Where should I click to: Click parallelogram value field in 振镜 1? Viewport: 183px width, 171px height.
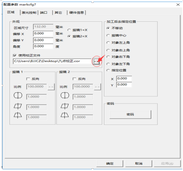[x=37, y=107]
